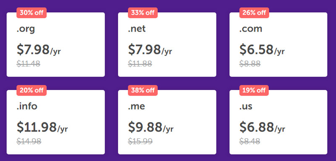The height and width of the screenshot is (161, 336).
Task: Open the .org domain pricing card
Action: (56, 45)
